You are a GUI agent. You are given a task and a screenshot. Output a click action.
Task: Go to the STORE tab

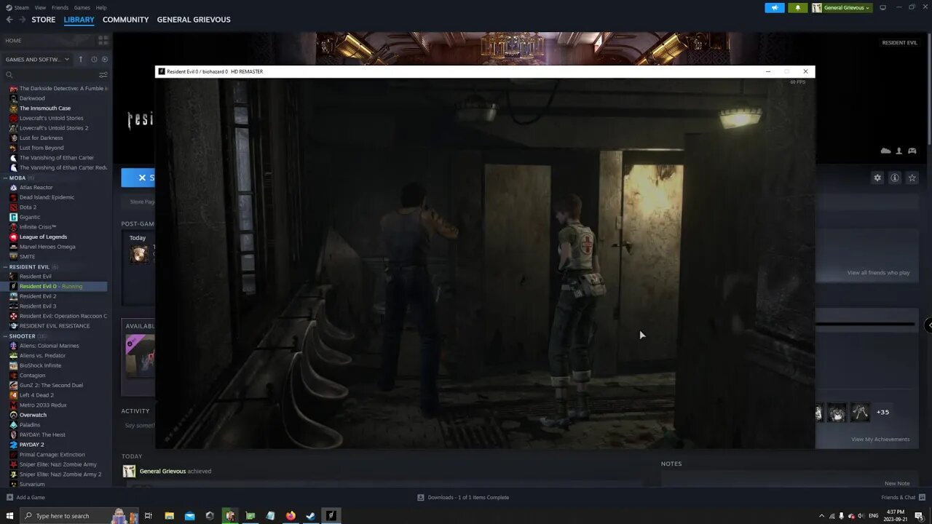click(x=43, y=20)
